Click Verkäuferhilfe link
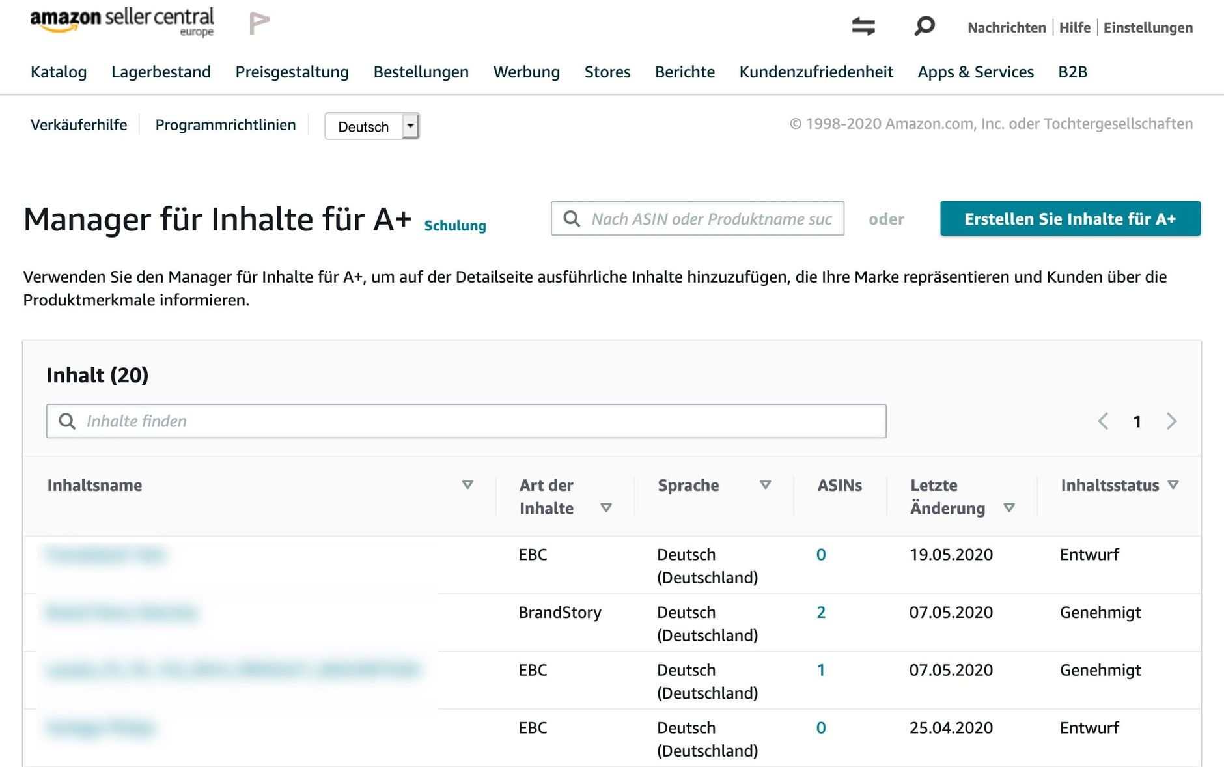Image resolution: width=1224 pixels, height=767 pixels. (x=79, y=124)
